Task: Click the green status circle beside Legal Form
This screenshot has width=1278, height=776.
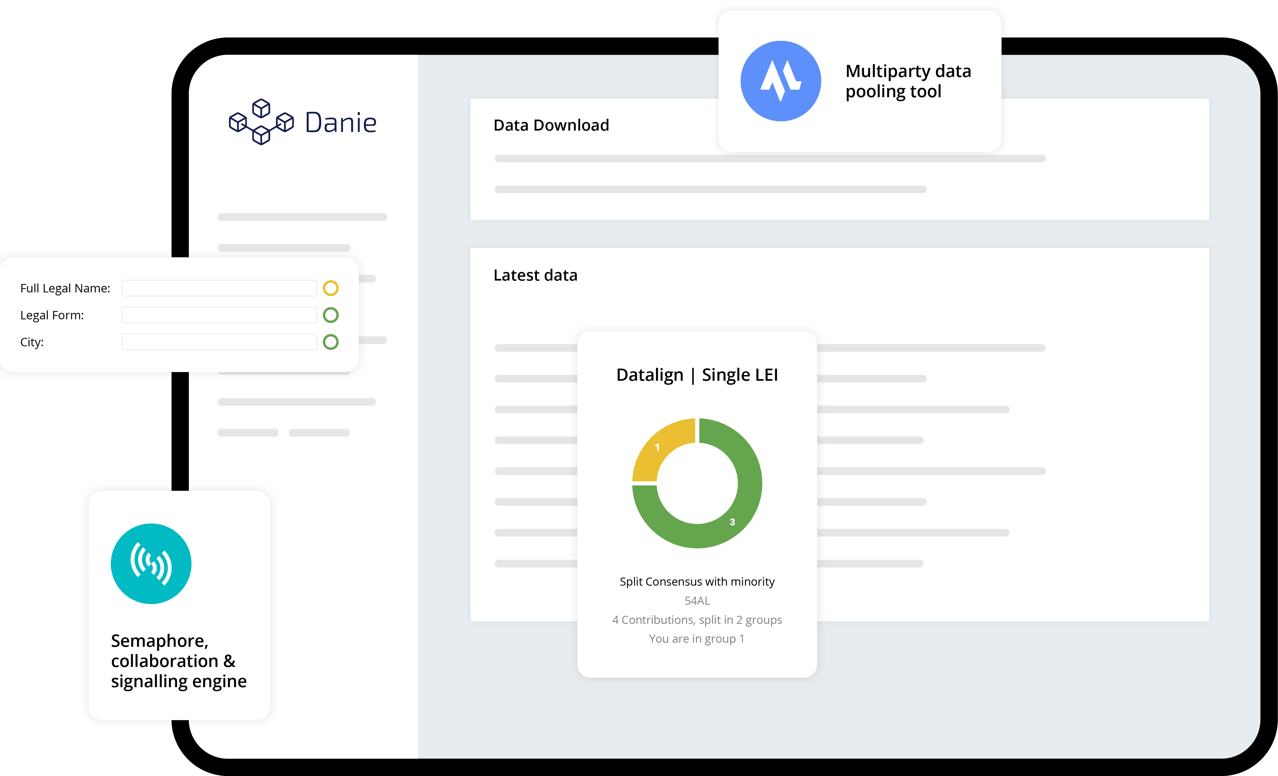Action: 330,315
